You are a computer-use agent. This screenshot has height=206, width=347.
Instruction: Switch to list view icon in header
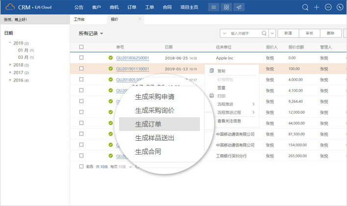tap(214, 7)
